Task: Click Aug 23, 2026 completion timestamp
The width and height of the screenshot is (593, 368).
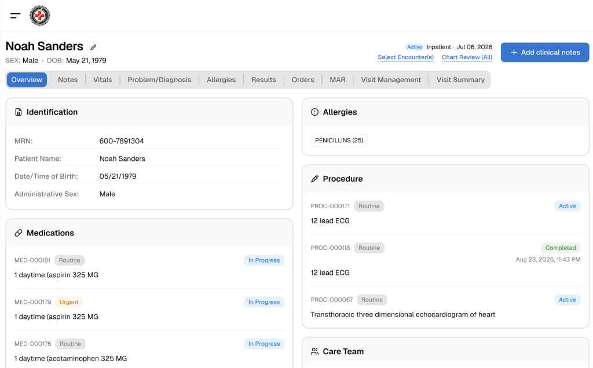Action: click(x=548, y=260)
